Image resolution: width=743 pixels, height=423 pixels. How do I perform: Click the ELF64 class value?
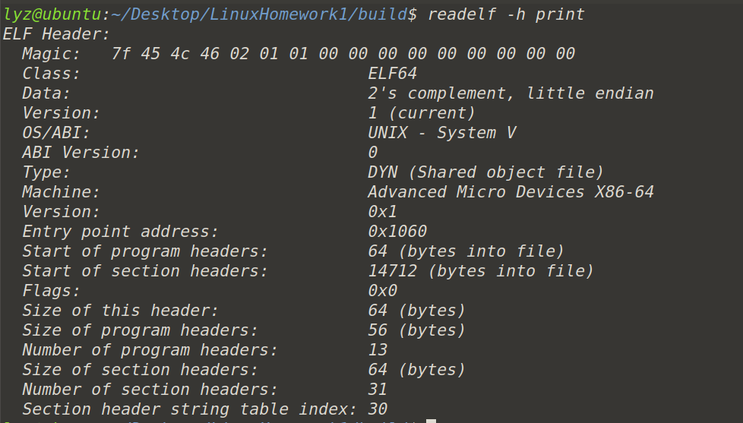pyautogui.click(x=392, y=74)
